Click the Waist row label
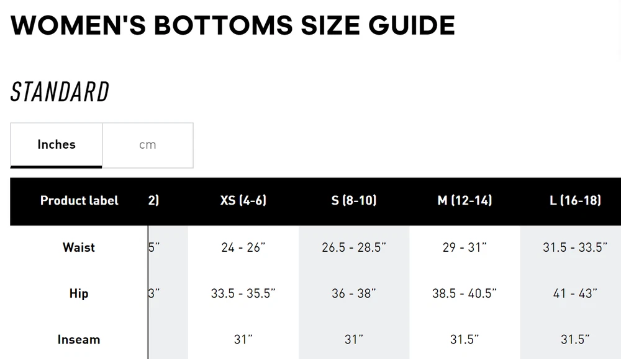This screenshot has height=359, width=621. [x=79, y=247]
